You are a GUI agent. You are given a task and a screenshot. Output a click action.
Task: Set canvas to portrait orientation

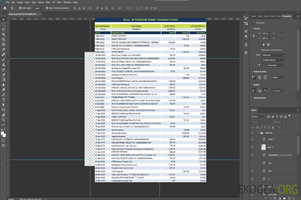click(x=264, y=44)
